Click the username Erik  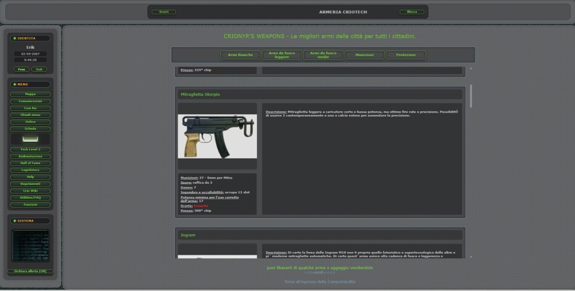tap(30, 47)
